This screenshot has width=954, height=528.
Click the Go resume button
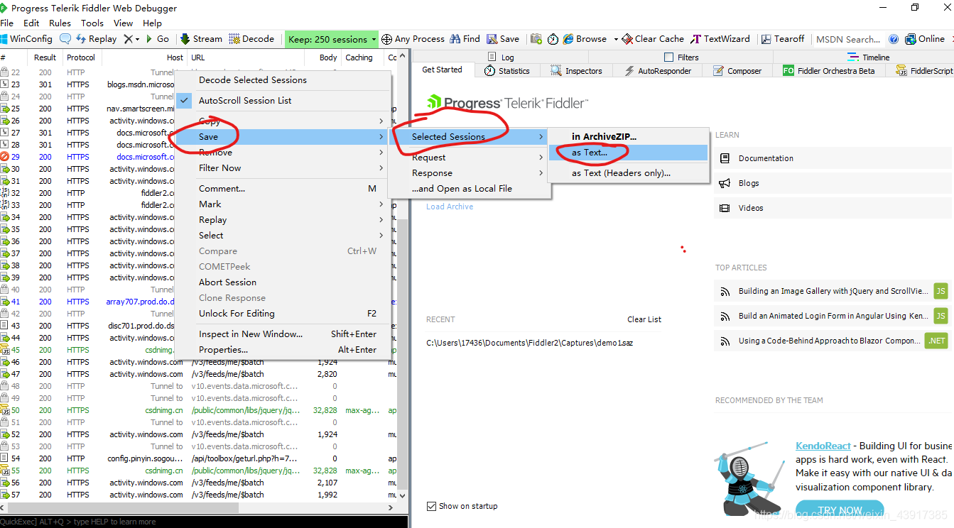(x=158, y=39)
